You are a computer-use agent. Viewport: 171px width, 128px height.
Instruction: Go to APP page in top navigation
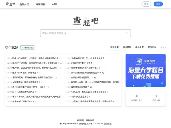coord(54,4)
